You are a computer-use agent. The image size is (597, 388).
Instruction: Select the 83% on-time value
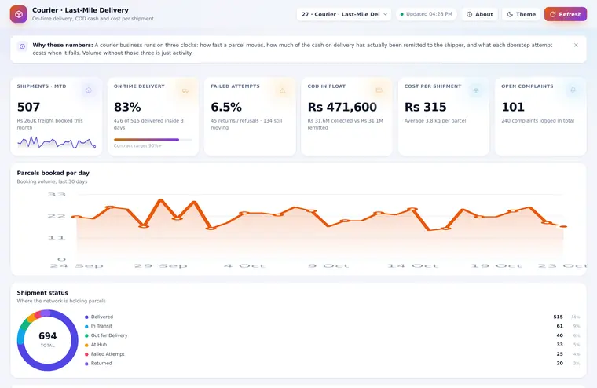[127, 107]
